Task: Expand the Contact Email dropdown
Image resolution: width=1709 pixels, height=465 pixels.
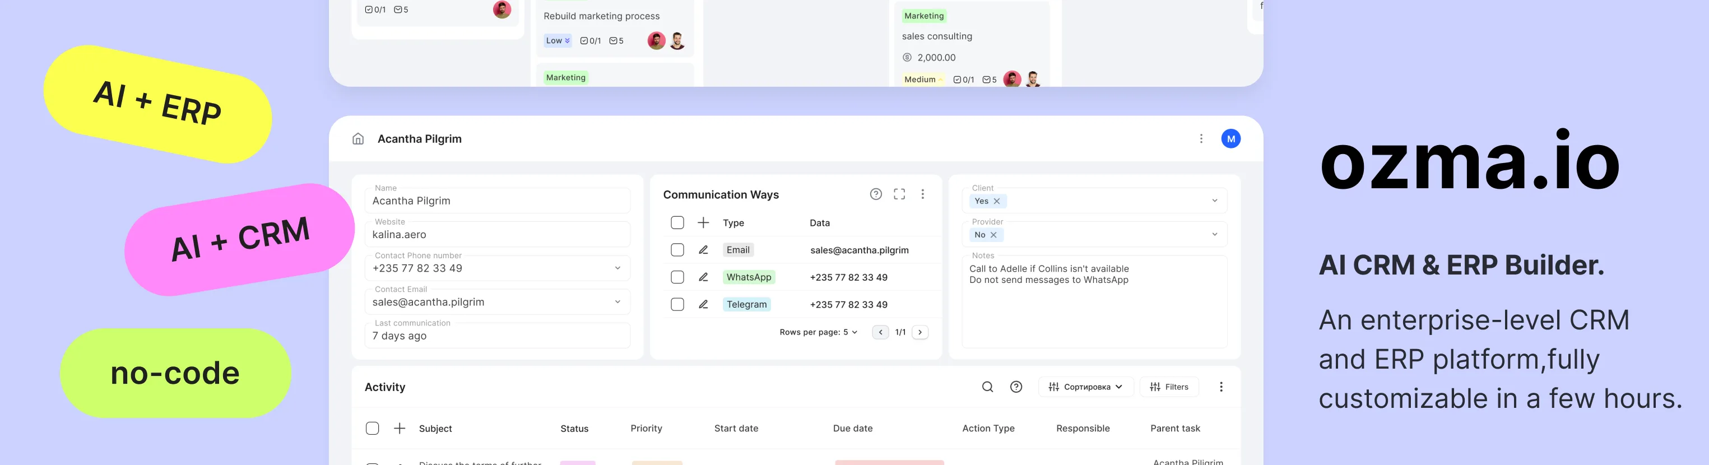Action: pos(617,302)
